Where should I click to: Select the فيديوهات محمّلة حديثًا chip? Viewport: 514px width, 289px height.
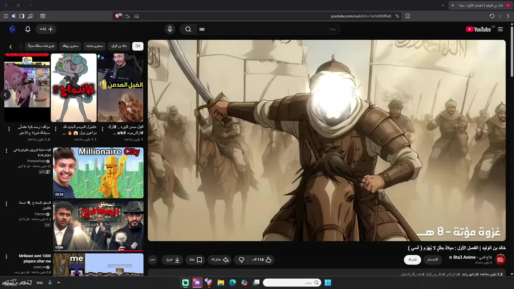tap(41, 46)
